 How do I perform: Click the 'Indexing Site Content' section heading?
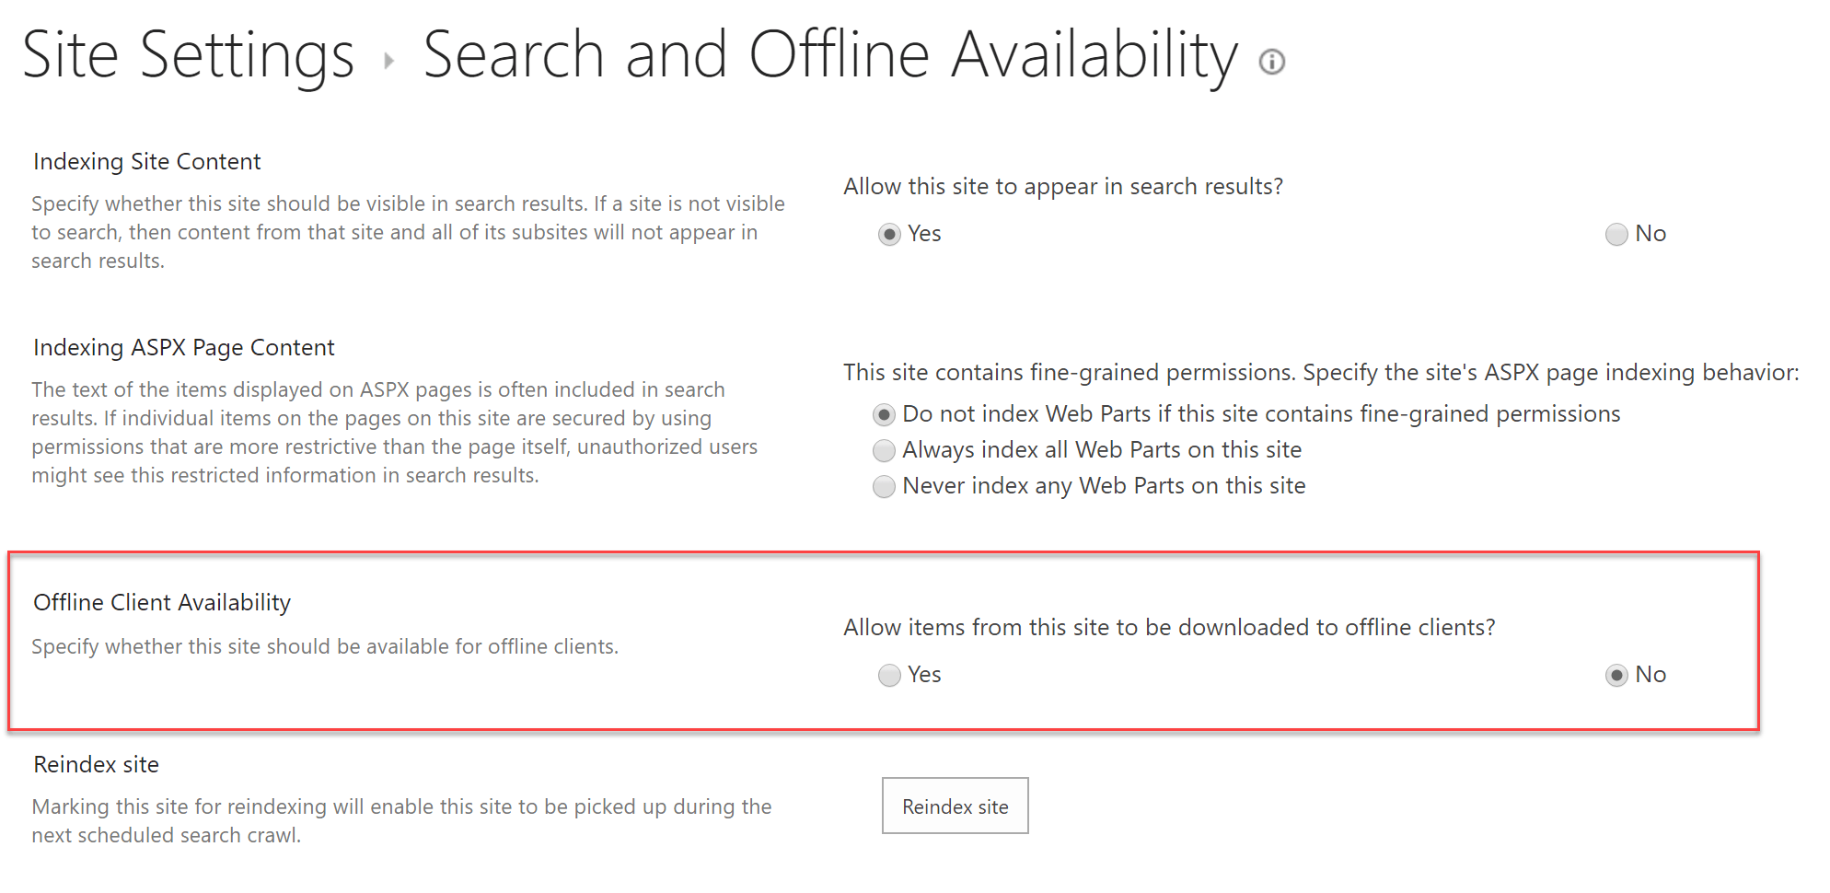[x=145, y=161]
